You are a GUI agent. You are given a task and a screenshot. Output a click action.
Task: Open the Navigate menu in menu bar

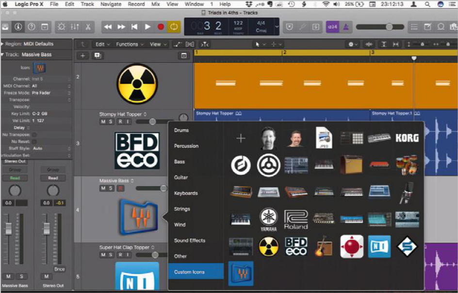111,4
